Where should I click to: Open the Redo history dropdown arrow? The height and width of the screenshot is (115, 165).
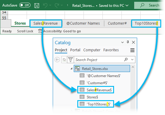pyautogui.click(x=62, y=5)
